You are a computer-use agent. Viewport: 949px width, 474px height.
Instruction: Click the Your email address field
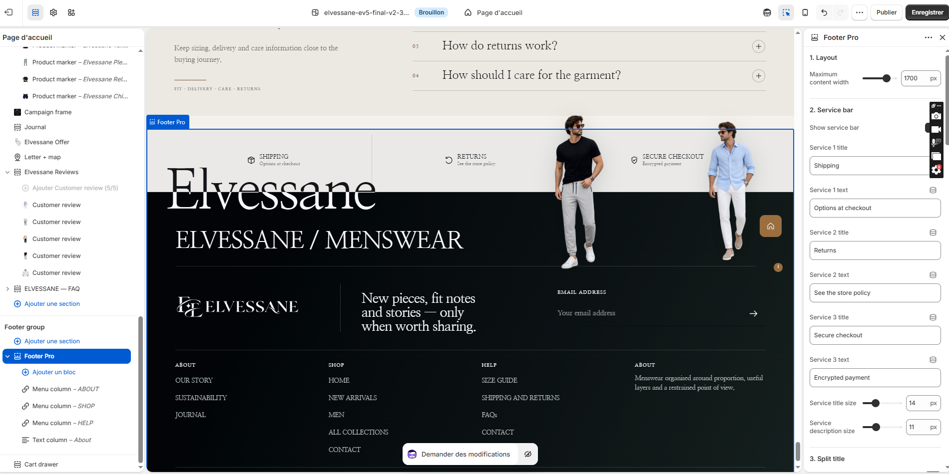pyautogui.click(x=649, y=313)
